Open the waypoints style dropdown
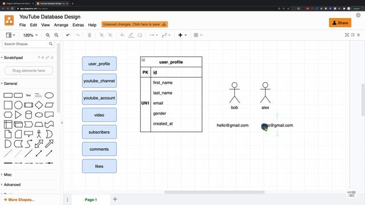The width and height of the screenshot is (365, 205). (x=166, y=35)
